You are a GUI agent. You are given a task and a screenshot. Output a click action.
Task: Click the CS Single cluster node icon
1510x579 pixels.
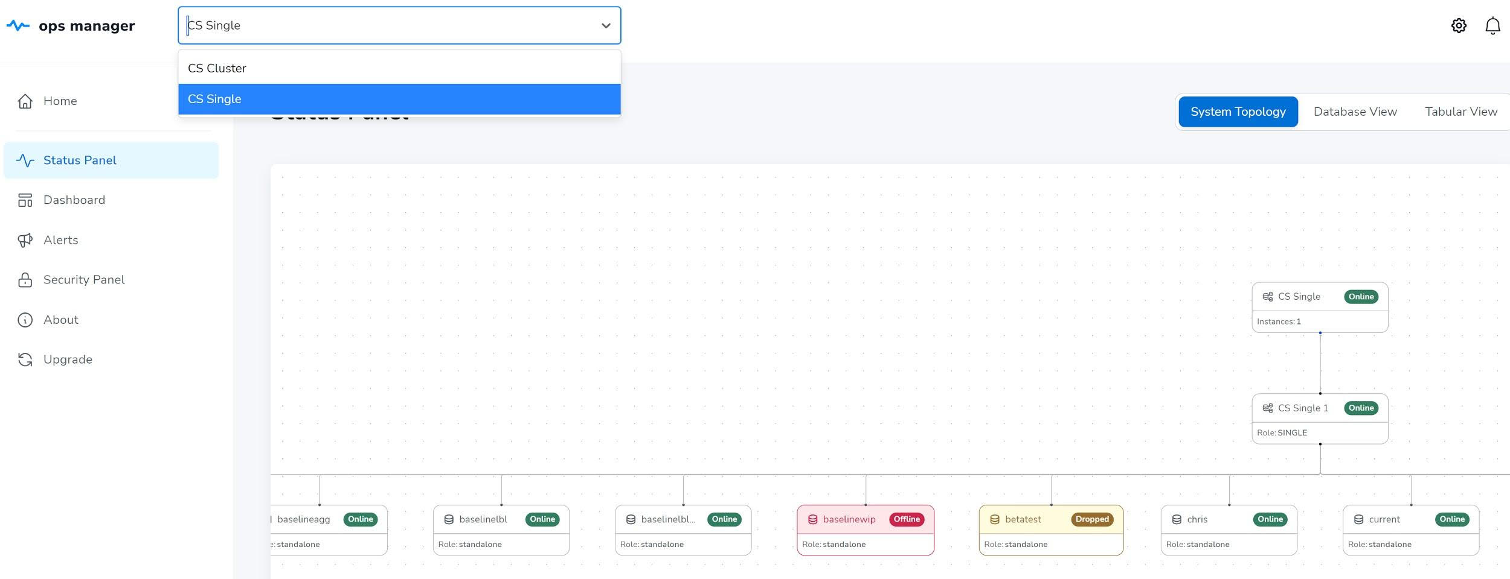click(1267, 297)
